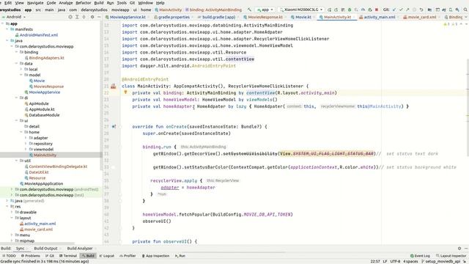This screenshot has height=264, width=469.
Task: Collapse the data package
Action: point(16,63)
